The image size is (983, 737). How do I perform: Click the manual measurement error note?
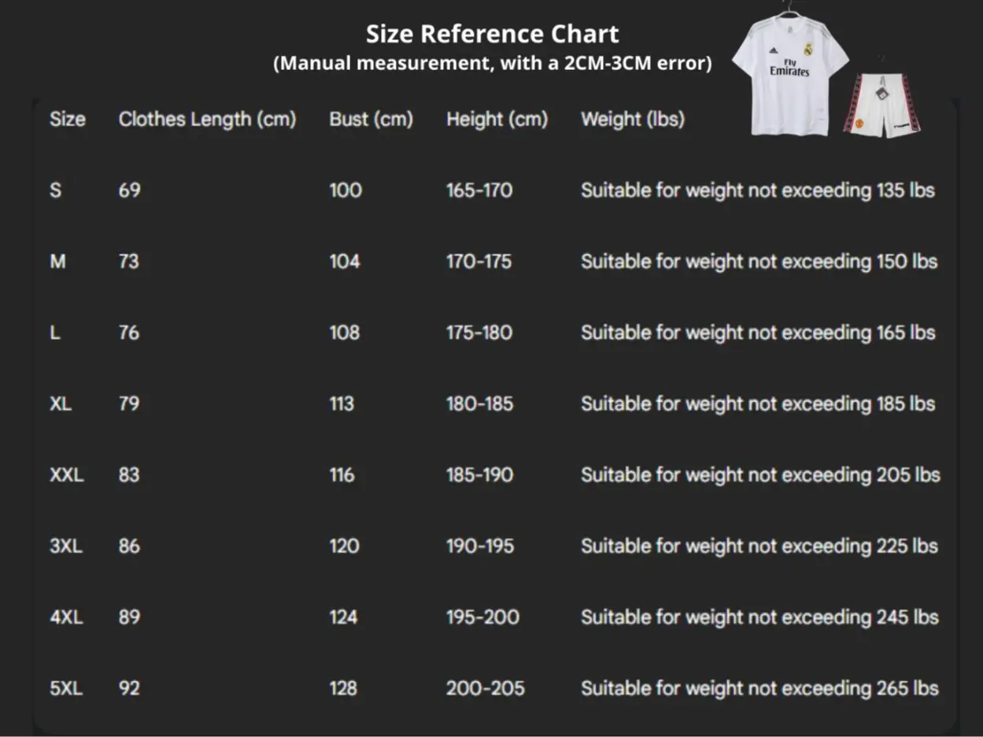pos(492,64)
